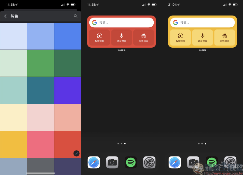Select the dark indigo swatch
This screenshot has width=243, height=175.
[67, 167]
